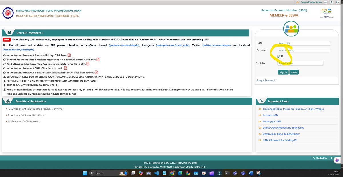
Task: Click Update your KYC information text
Action: point(25,121)
